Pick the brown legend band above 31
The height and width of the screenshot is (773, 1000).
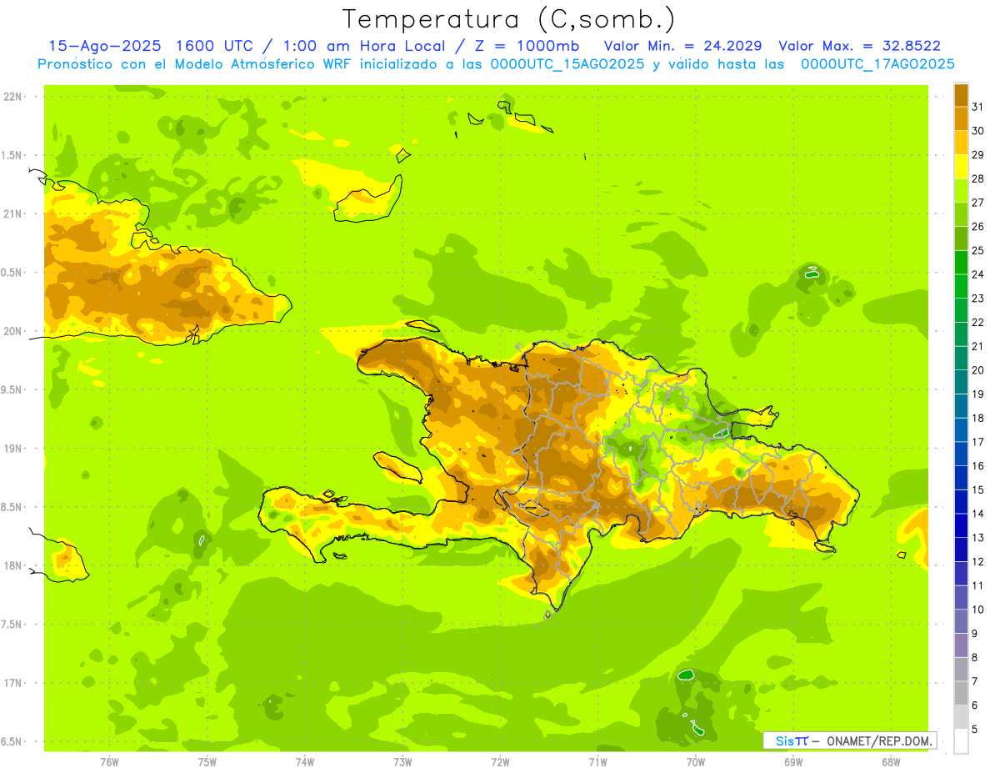[961, 94]
